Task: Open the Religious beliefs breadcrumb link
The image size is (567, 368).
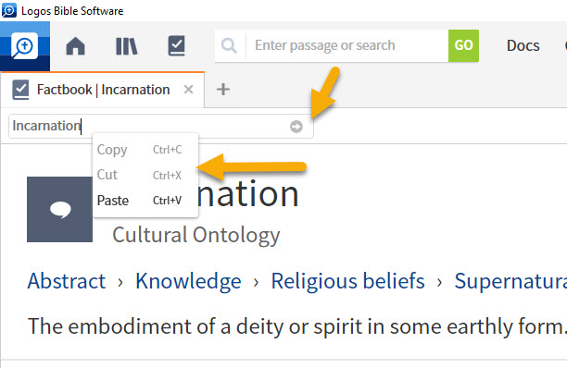Action: (x=347, y=281)
